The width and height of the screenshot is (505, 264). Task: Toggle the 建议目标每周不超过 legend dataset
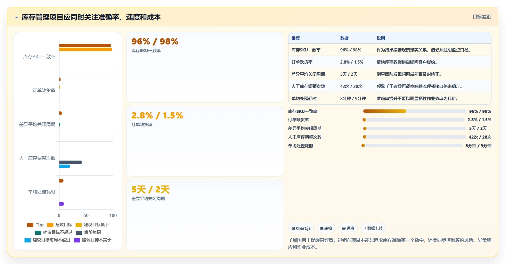47,240
